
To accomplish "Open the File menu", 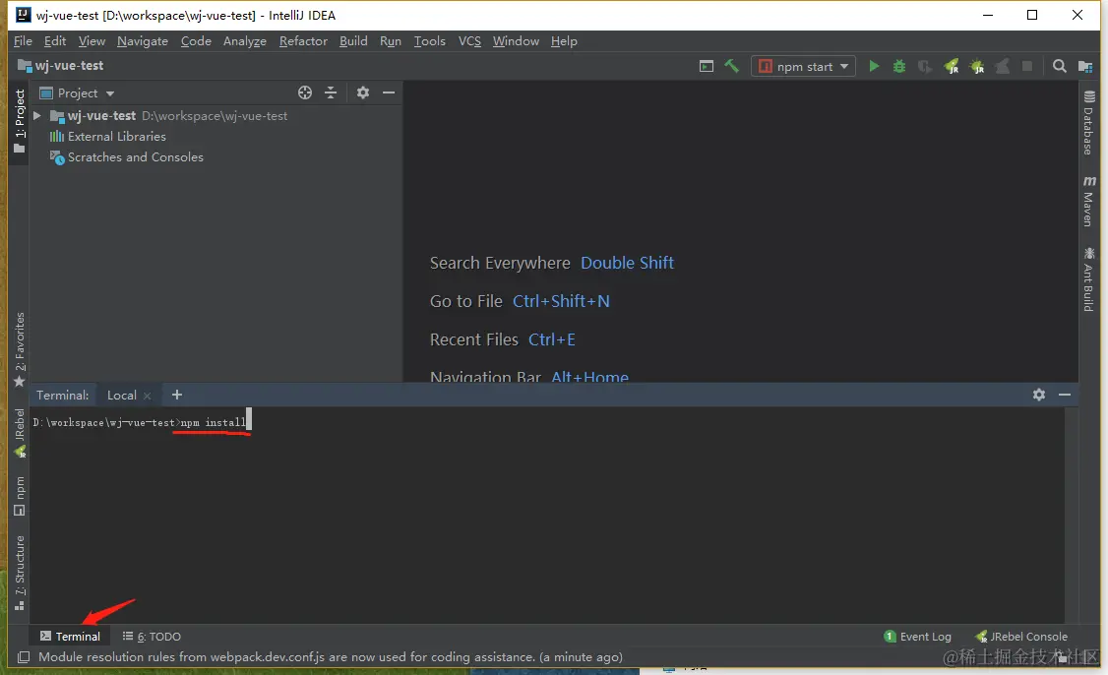I will (23, 41).
